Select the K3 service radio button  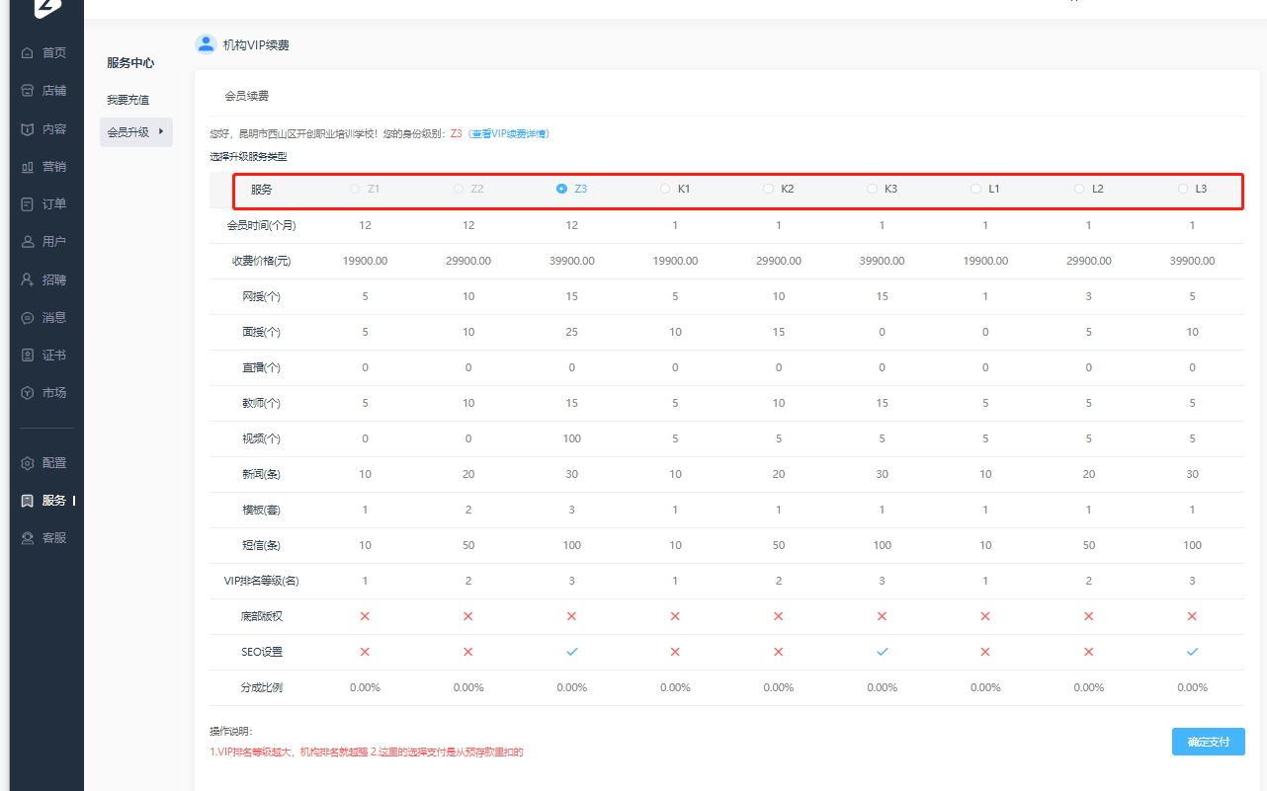[872, 189]
